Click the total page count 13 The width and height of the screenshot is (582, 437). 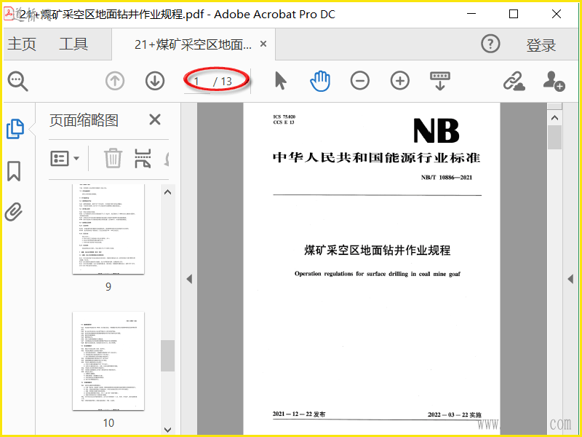point(226,82)
